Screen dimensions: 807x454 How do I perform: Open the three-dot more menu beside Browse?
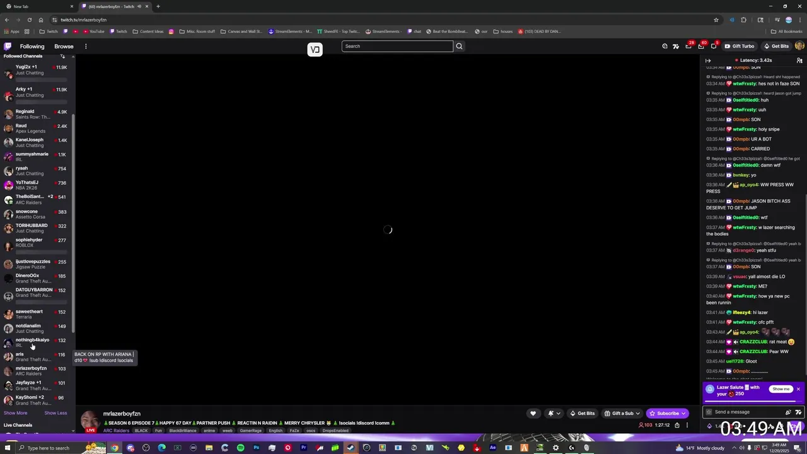(x=86, y=46)
